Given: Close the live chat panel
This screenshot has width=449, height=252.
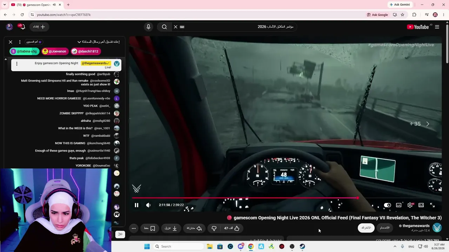Looking at the screenshot, I should [11, 42].
